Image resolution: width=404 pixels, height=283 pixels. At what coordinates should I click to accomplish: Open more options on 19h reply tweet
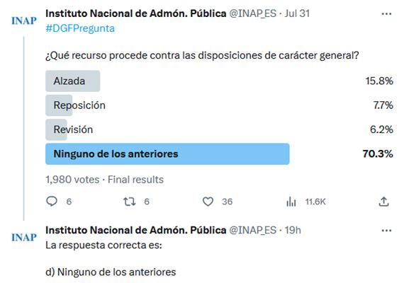[386, 231]
